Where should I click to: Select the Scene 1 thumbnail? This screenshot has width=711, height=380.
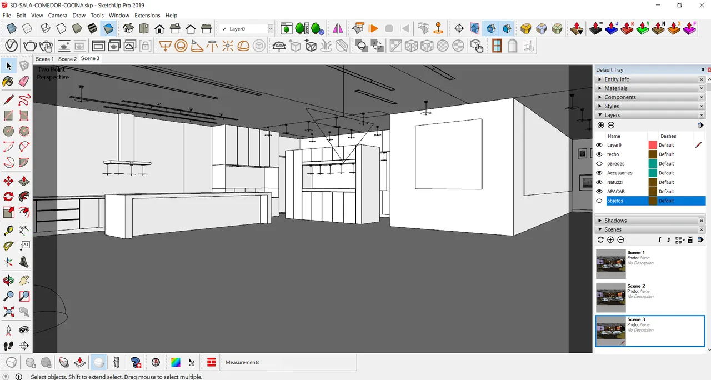point(610,264)
